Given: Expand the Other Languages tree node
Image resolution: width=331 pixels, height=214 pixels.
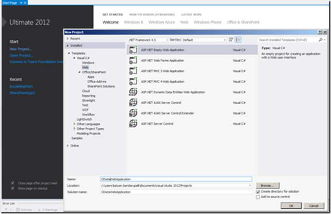Looking at the screenshot, I should [x=74, y=124].
